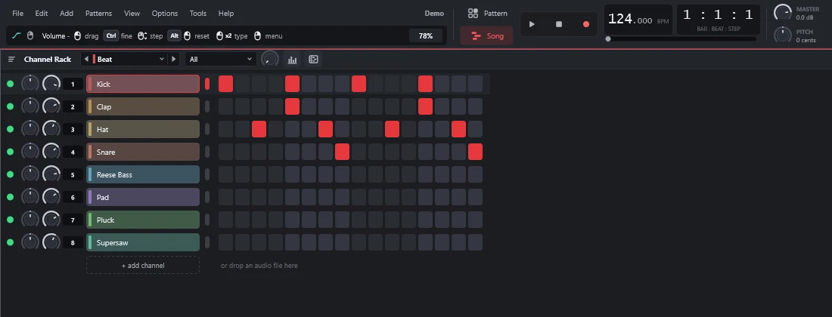Toggle the first step on Clap row
Image resolution: width=832 pixels, height=317 pixels.
[225, 106]
